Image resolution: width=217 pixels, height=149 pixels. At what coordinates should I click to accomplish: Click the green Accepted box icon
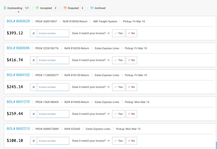[x=37, y=8]
